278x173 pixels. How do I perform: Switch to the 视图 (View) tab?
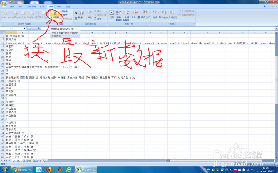click(x=68, y=7)
